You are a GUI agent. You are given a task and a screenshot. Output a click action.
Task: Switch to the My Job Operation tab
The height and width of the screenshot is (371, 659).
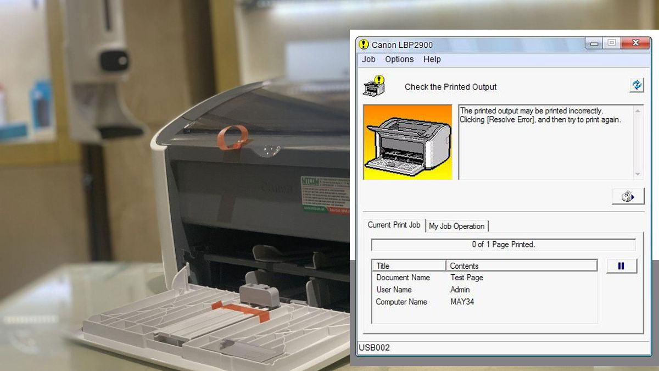[457, 226]
